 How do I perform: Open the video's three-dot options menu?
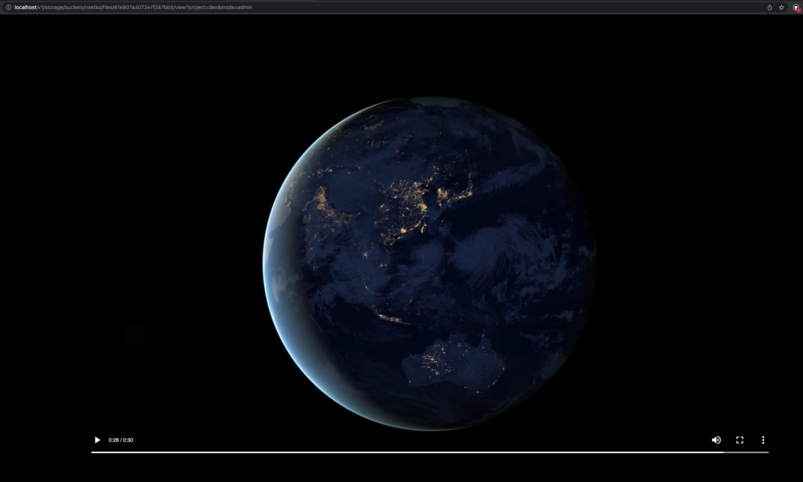(x=763, y=440)
